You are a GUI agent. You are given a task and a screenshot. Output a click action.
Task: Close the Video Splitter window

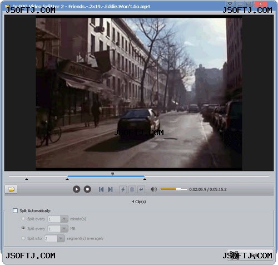(x=261, y=4)
